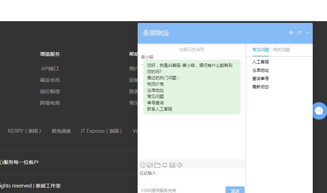Open the floating chat bubble button

319,111
